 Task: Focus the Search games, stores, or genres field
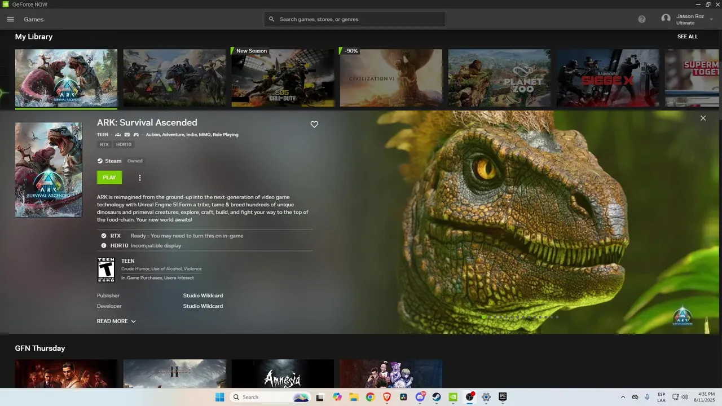tap(355, 19)
